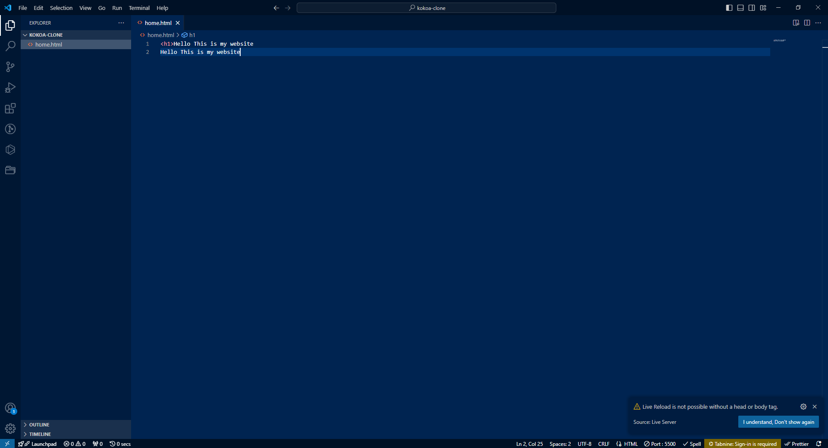Open Explorer Views and More Actions ellipsis

tap(121, 23)
